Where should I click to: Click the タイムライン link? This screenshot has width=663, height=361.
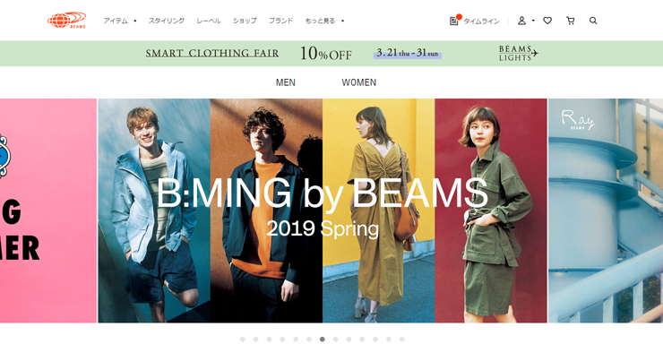tap(481, 21)
